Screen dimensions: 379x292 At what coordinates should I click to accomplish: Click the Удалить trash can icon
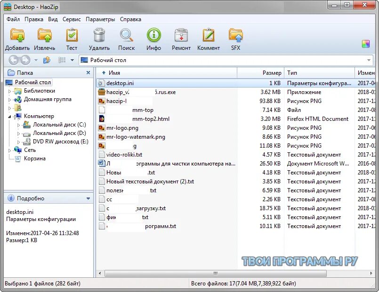(99, 35)
